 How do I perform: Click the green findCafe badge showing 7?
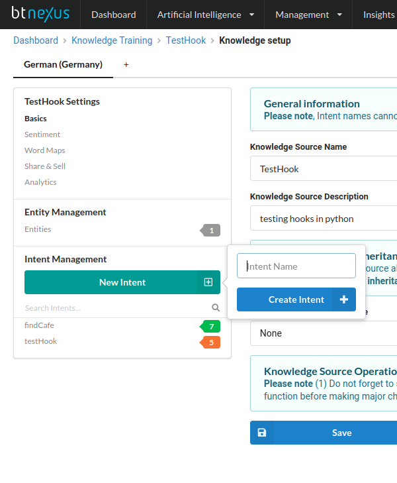[x=211, y=327]
